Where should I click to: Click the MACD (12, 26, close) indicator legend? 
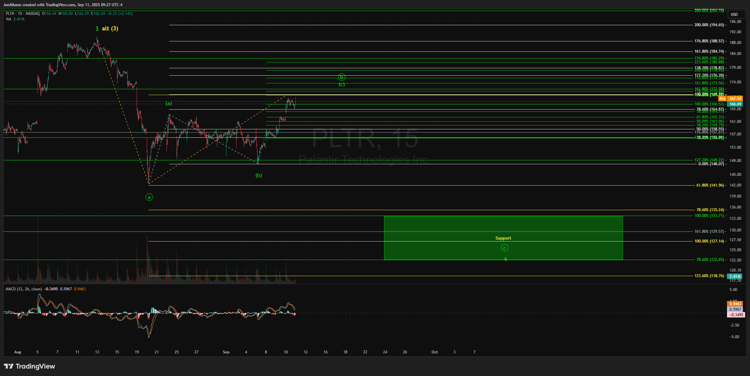23,289
